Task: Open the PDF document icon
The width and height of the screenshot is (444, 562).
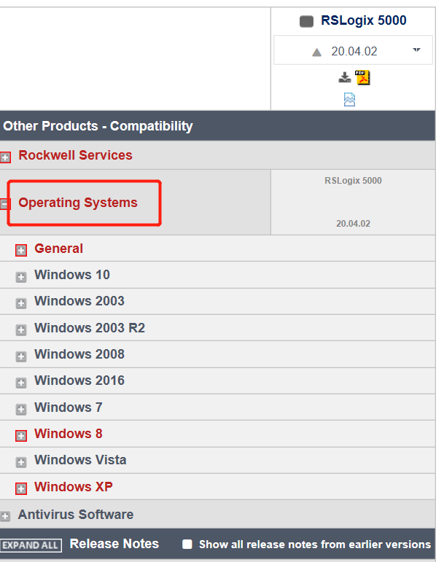Action: (362, 77)
